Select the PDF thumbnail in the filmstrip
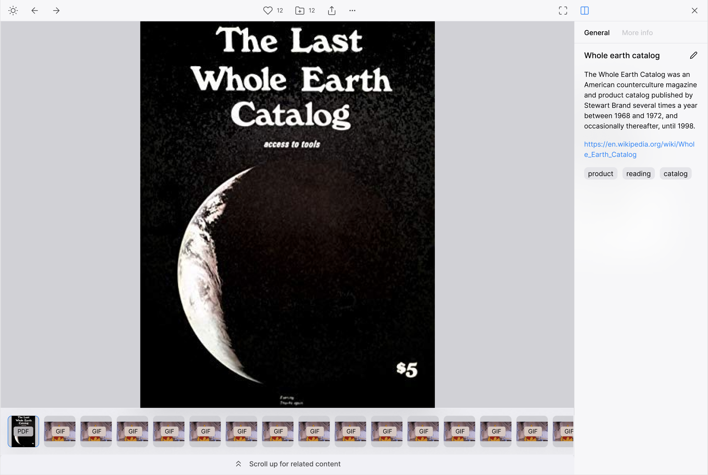Viewport: 708px width, 475px height. tap(23, 431)
